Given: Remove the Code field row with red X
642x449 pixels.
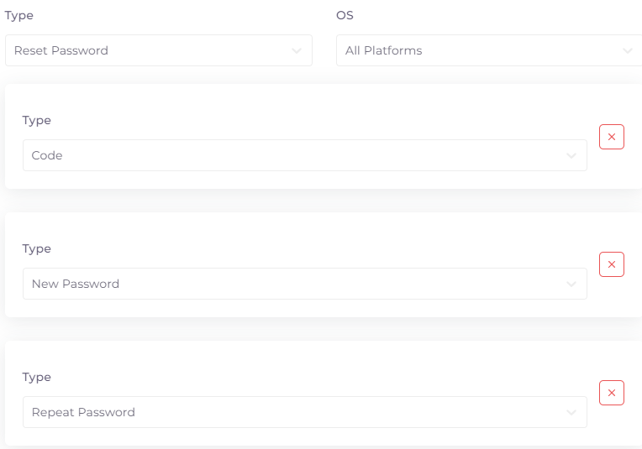Looking at the screenshot, I should [611, 137].
